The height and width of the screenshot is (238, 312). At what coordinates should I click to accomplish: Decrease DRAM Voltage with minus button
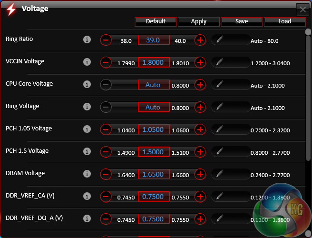click(106, 174)
